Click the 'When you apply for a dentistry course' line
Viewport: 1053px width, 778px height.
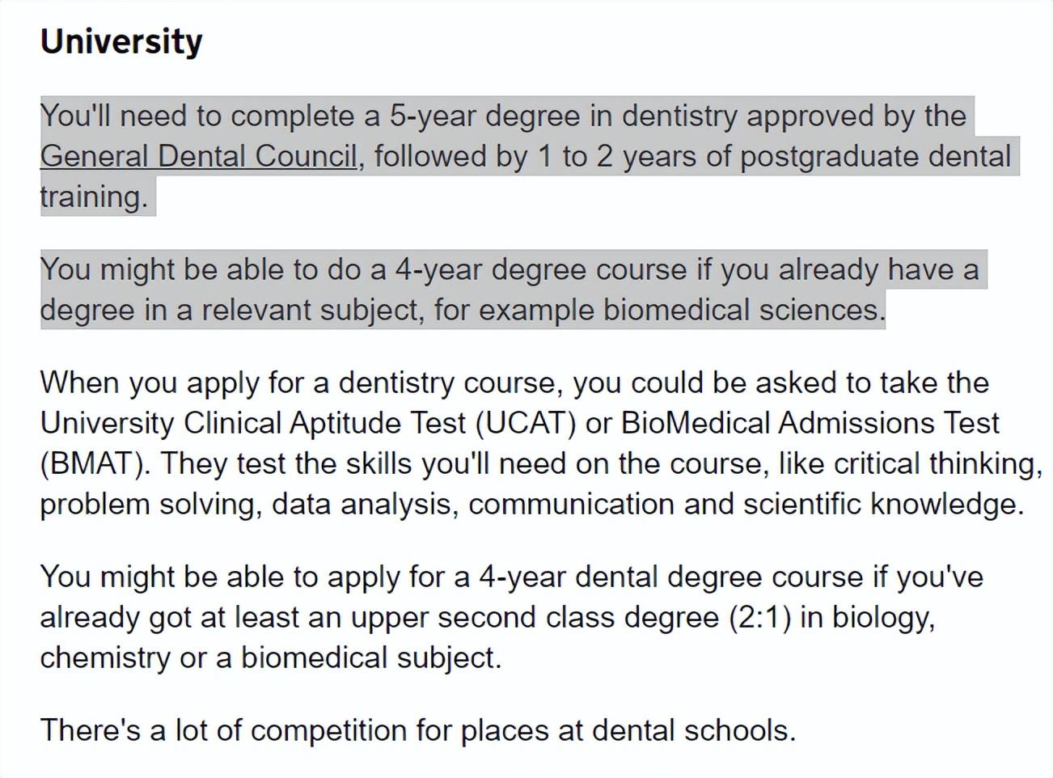300,383
